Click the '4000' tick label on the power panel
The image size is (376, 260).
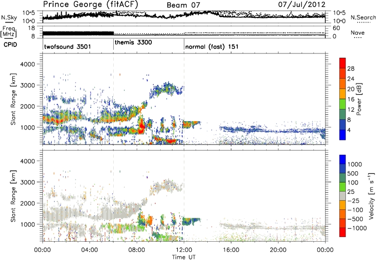coord(27,64)
